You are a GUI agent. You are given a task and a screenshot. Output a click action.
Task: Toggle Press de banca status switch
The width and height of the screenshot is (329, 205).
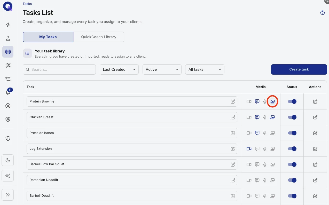point(292,133)
